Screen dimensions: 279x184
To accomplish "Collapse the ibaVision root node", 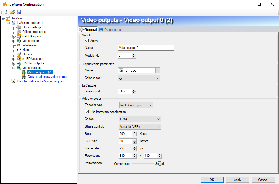I will (x=3, y=18).
